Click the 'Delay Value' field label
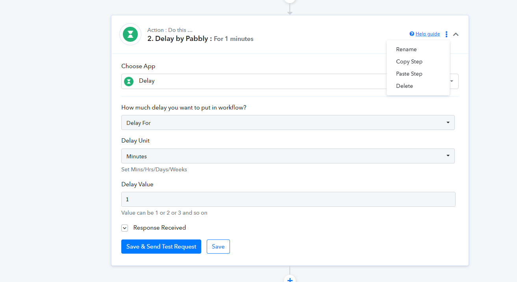517x282 pixels. 137,184
